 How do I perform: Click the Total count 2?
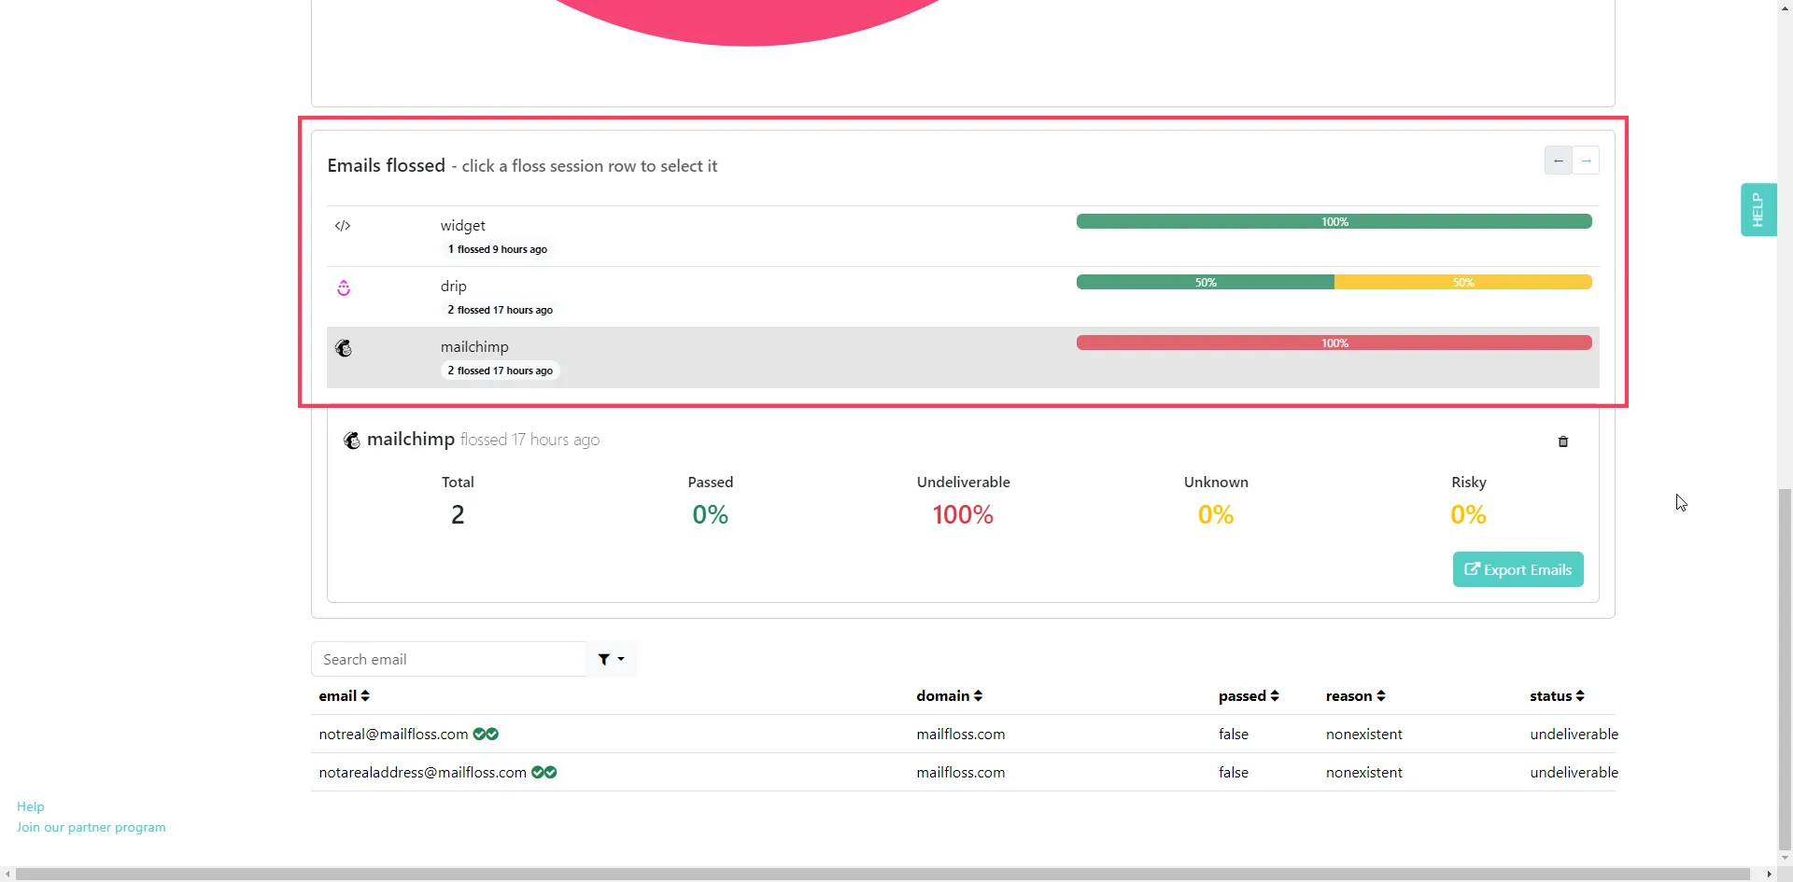pos(458,514)
